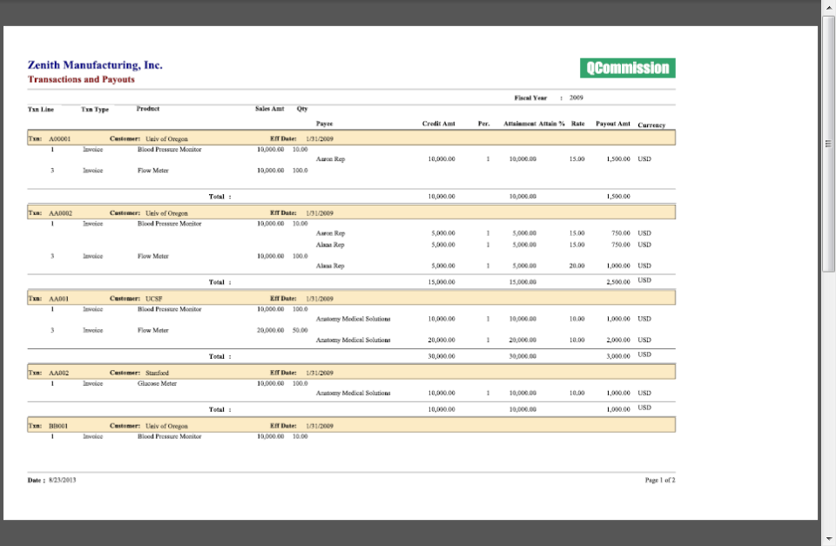Screen dimensions: 836x546
Task: Click the grip marker on the scrollbar thumb
Action: click(830, 142)
